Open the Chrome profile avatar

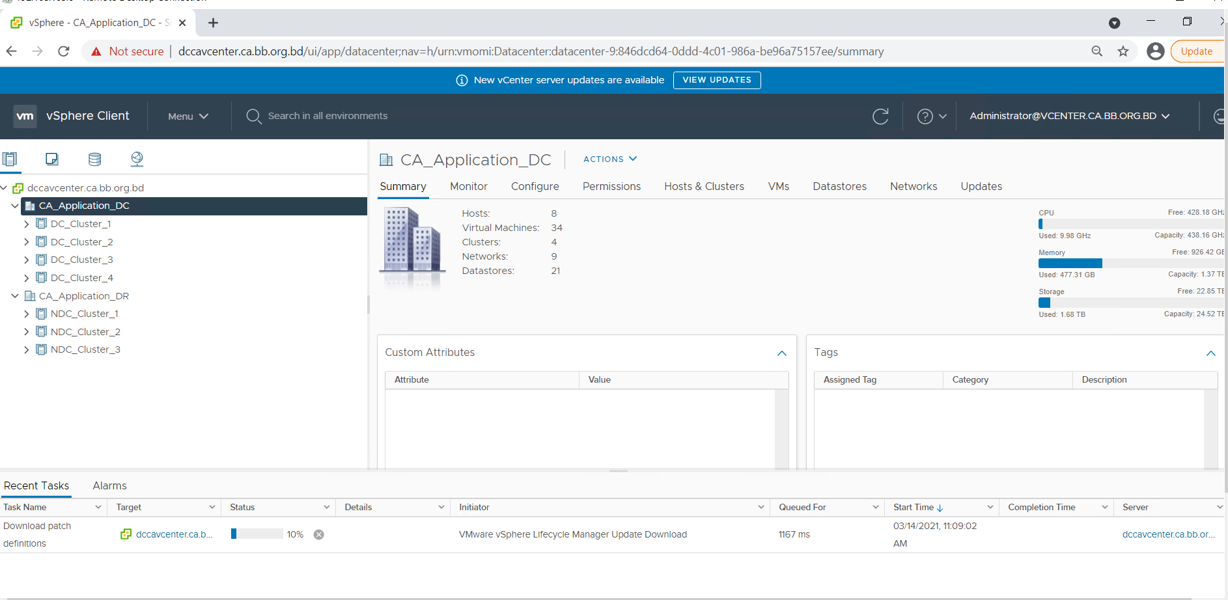click(x=1156, y=51)
